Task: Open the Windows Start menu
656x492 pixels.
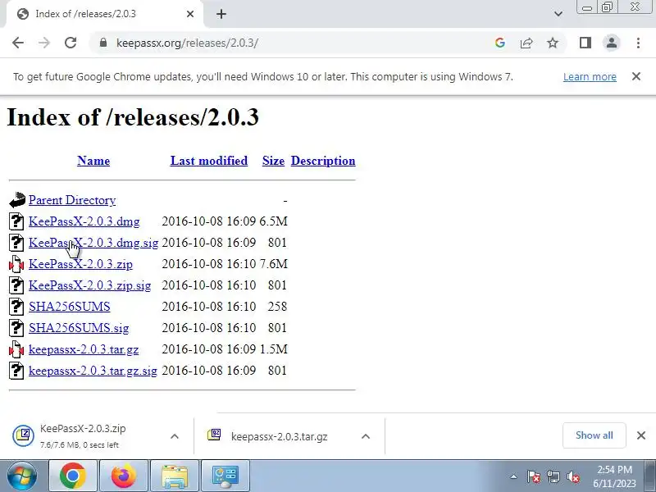Action: (22, 476)
